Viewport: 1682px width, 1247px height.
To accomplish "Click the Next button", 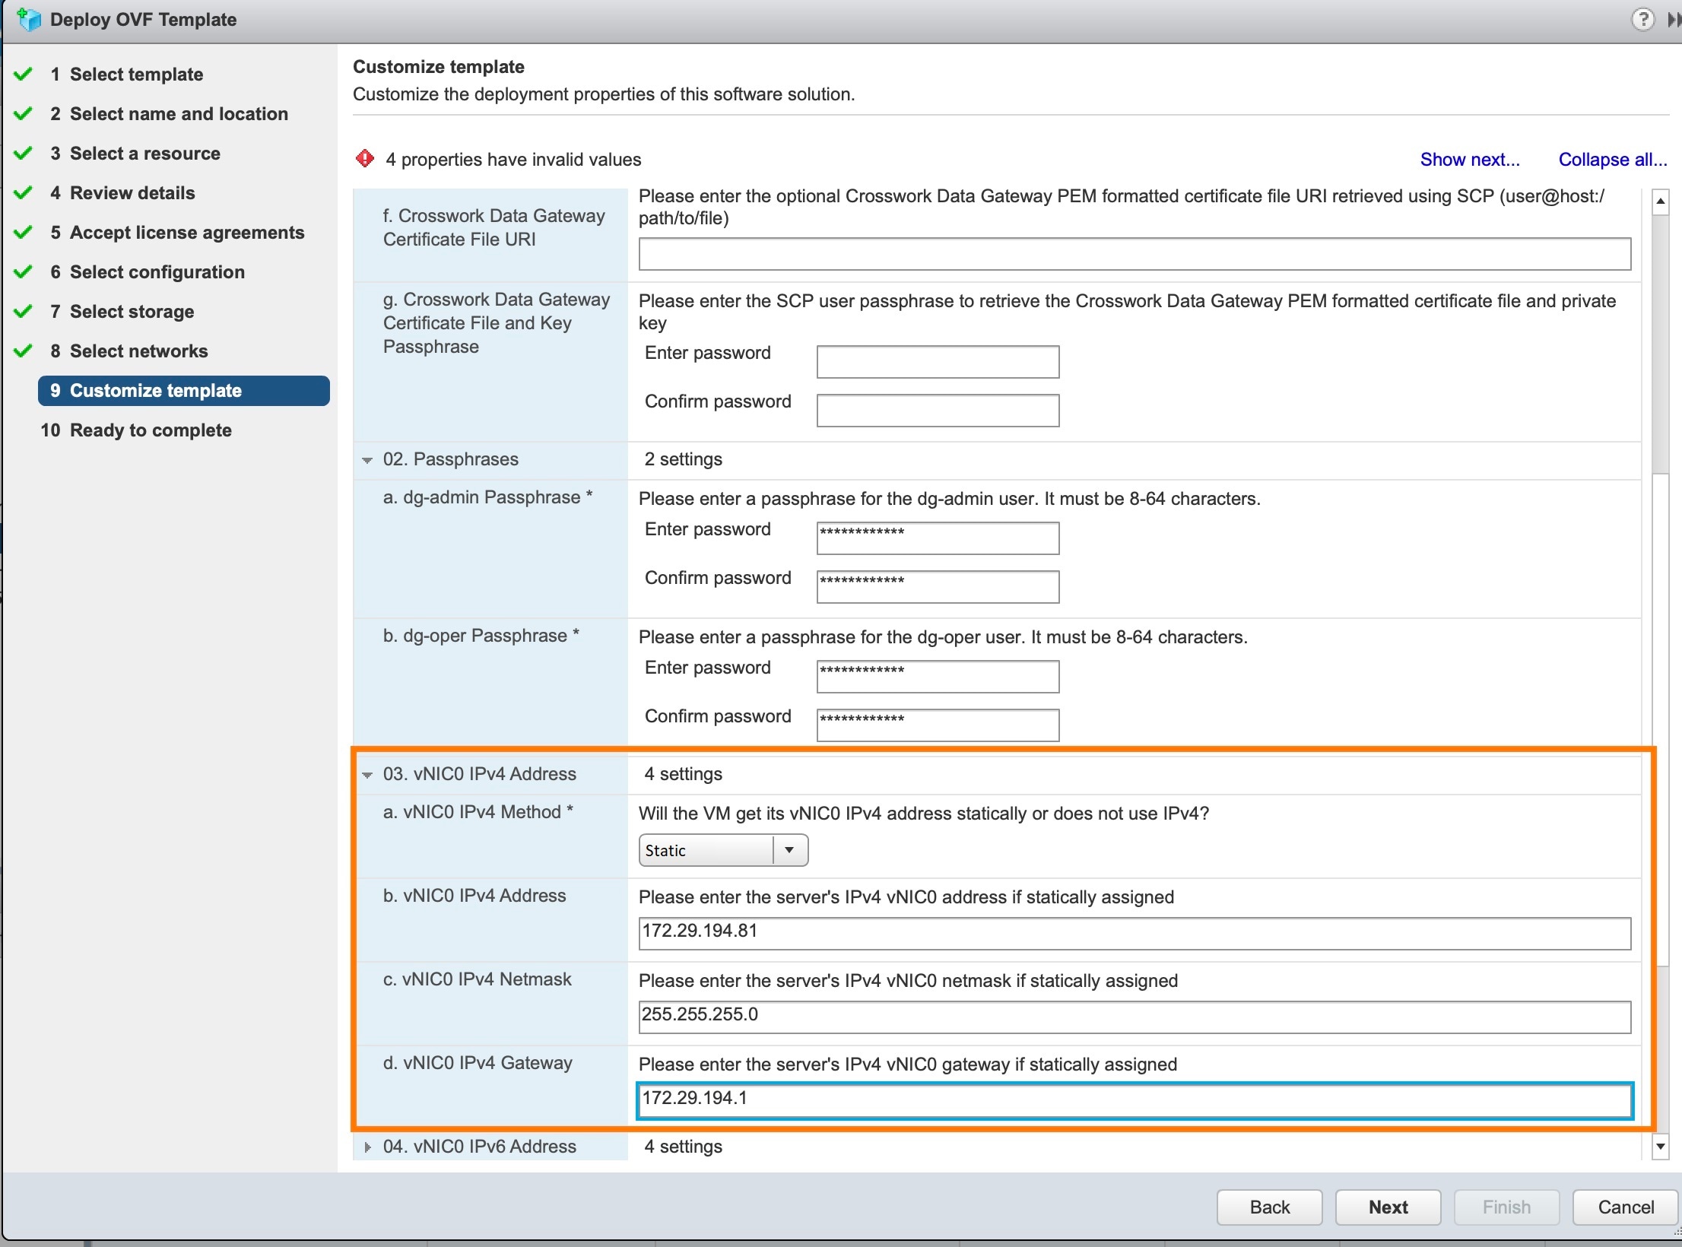I will coord(1388,1207).
